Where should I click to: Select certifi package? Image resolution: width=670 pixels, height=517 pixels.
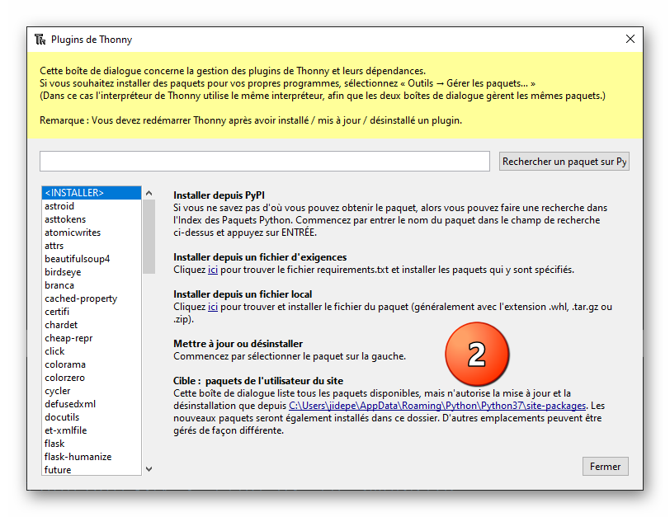coord(92,312)
